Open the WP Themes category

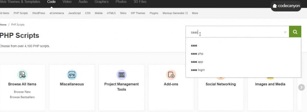(138, 13)
